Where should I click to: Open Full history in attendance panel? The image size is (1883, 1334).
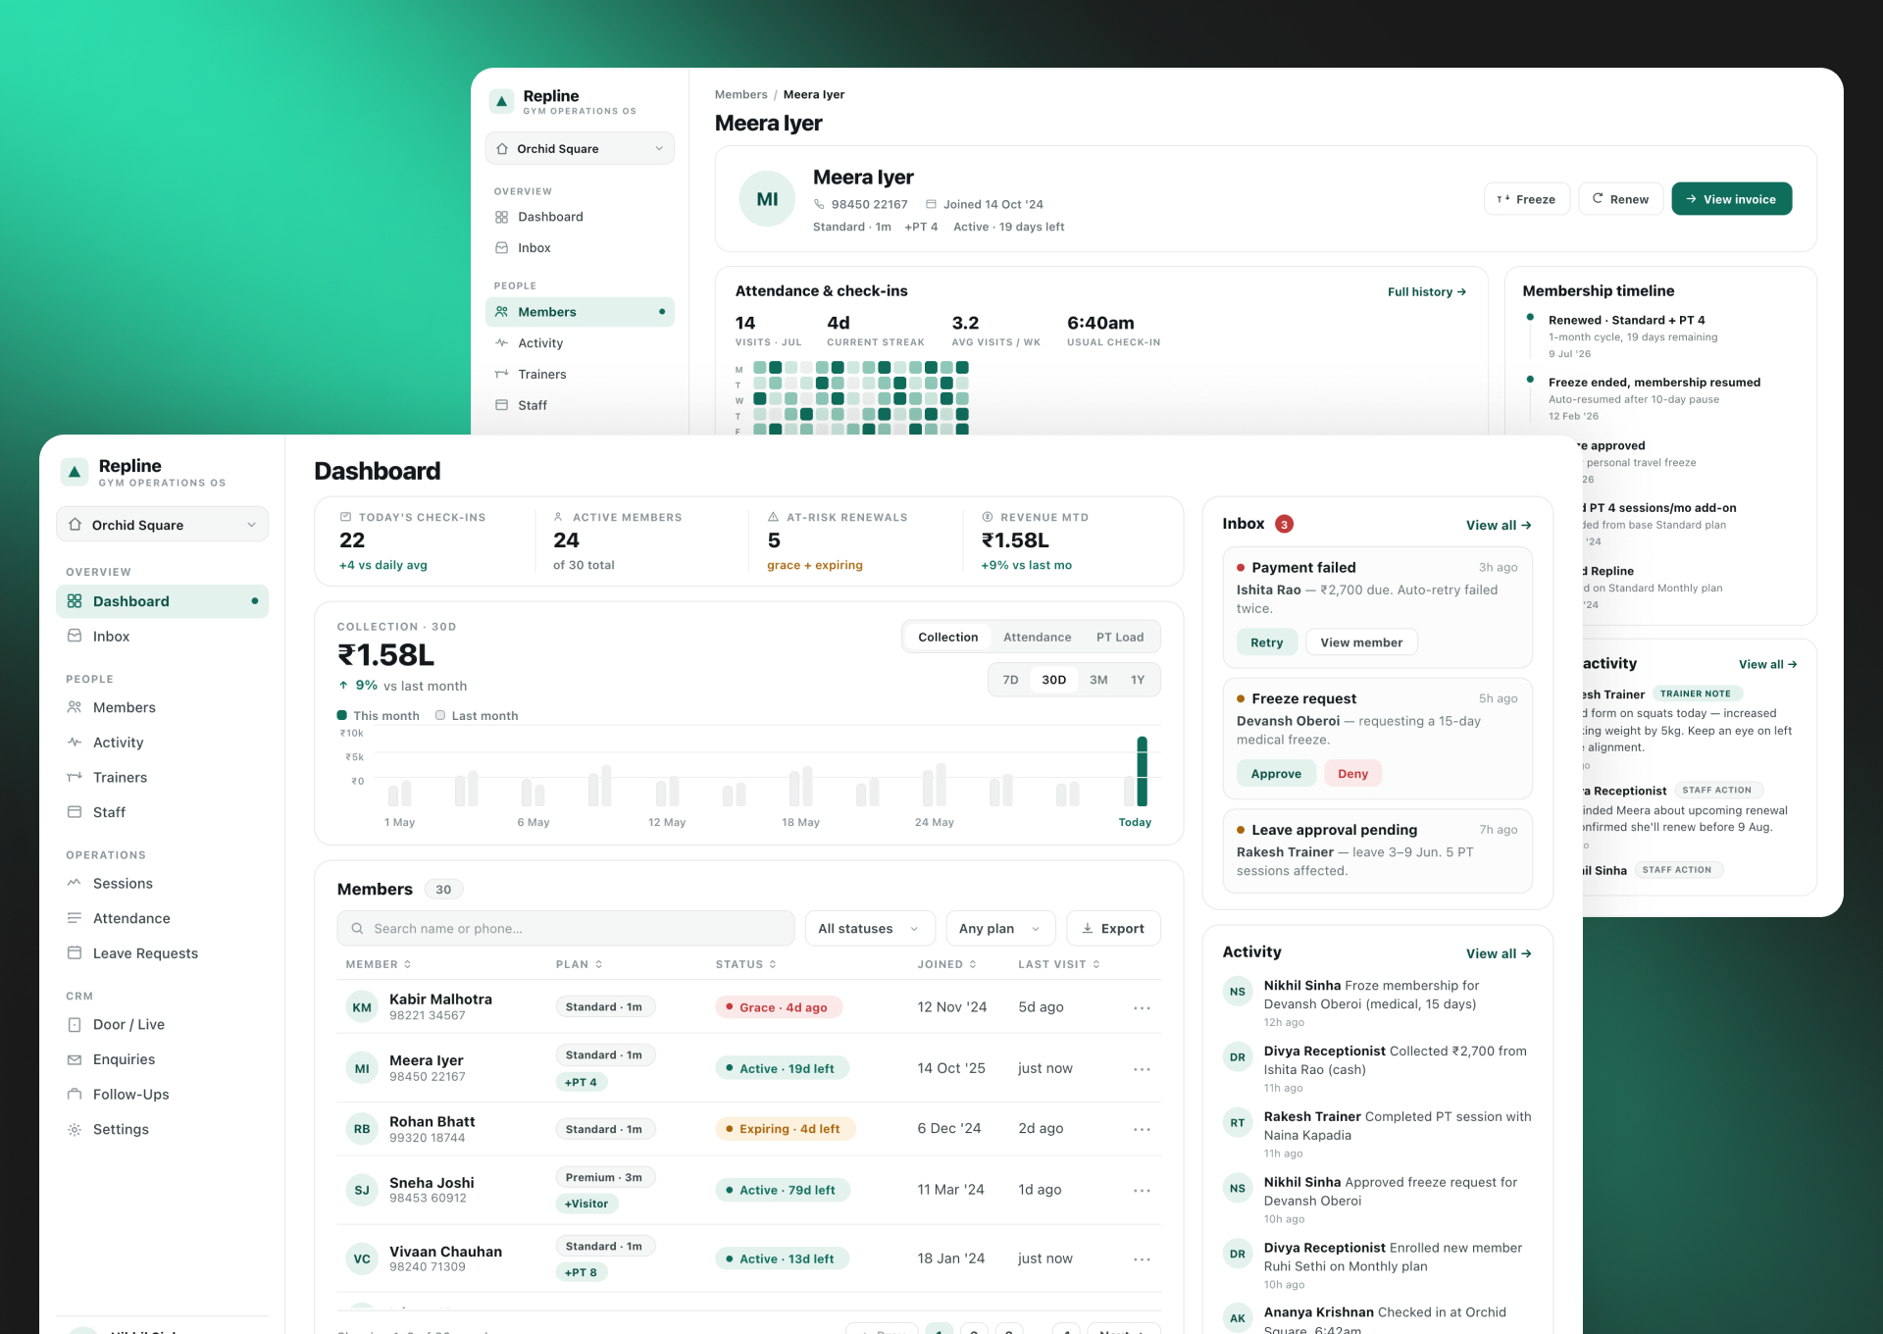tap(1427, 291)
